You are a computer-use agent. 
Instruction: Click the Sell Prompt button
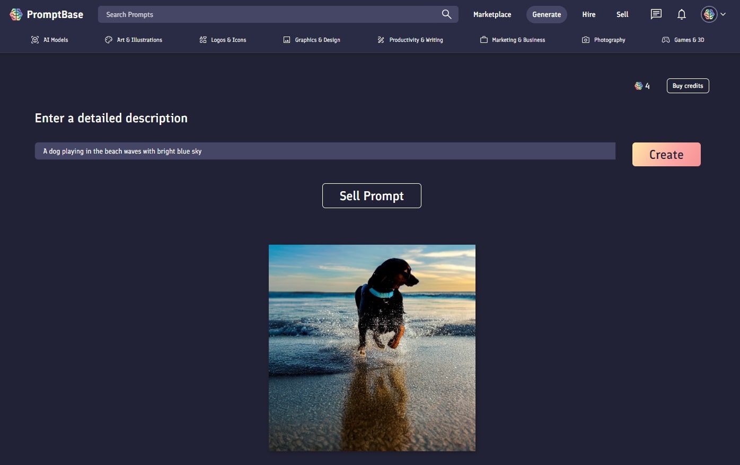pos(371,195)
